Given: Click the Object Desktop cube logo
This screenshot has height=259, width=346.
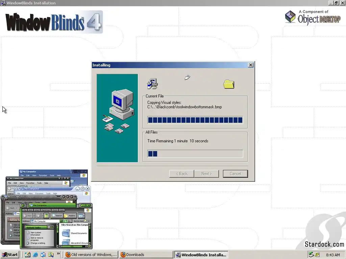Looking at the screenshot, I should tap(290, 17).
